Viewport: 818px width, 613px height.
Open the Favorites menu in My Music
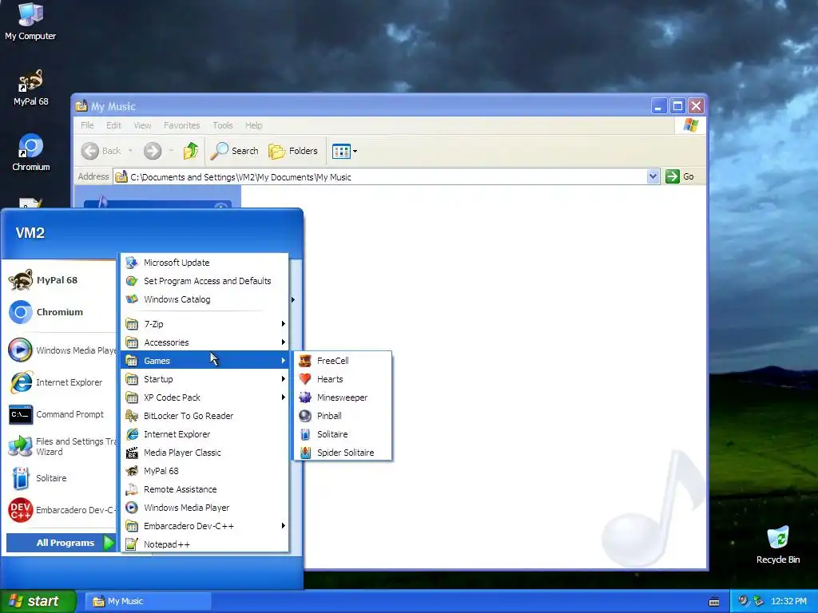point(181,125)
